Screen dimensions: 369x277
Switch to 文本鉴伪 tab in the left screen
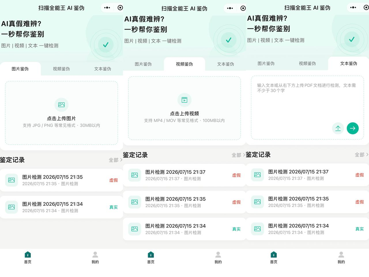[x=103, y=69]
